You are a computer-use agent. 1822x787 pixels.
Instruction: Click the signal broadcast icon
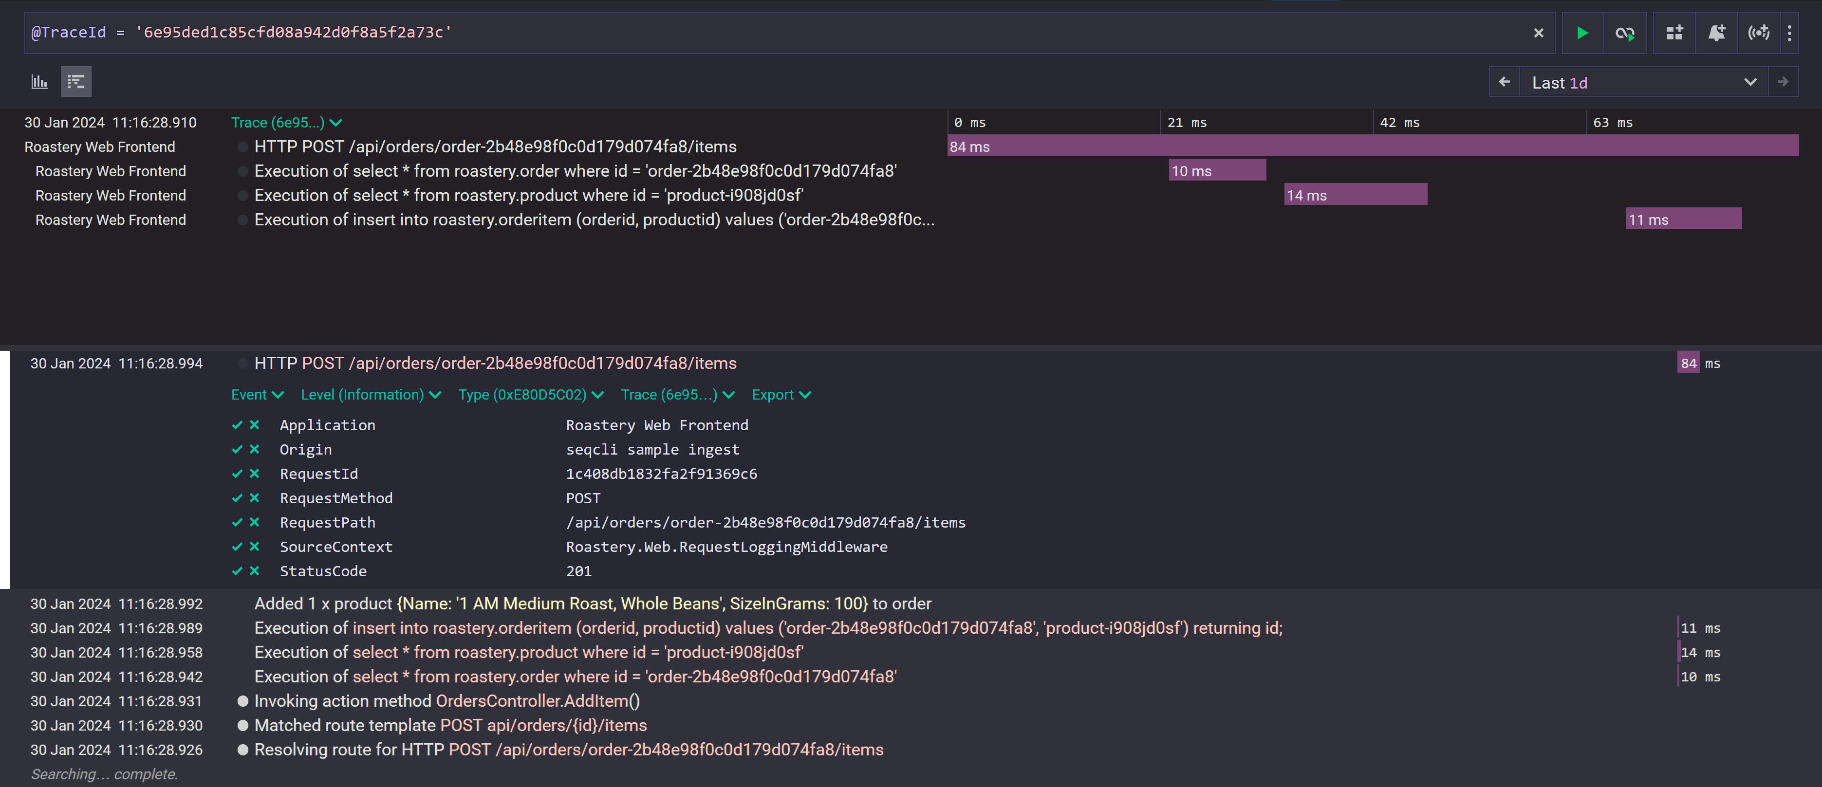point(1758,33)
